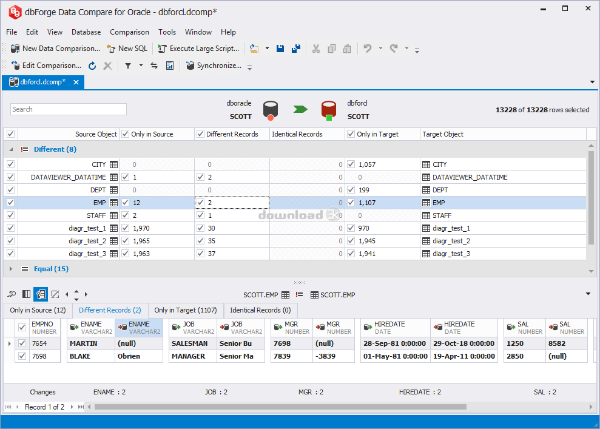This screenshot has width=600, height=429.
Task: Click the hide-columns icon in records toolbar
Action: (x=55, y=294)
